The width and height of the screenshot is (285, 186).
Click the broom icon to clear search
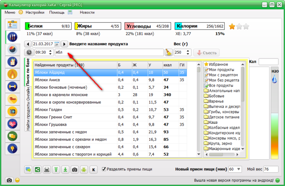169,52
